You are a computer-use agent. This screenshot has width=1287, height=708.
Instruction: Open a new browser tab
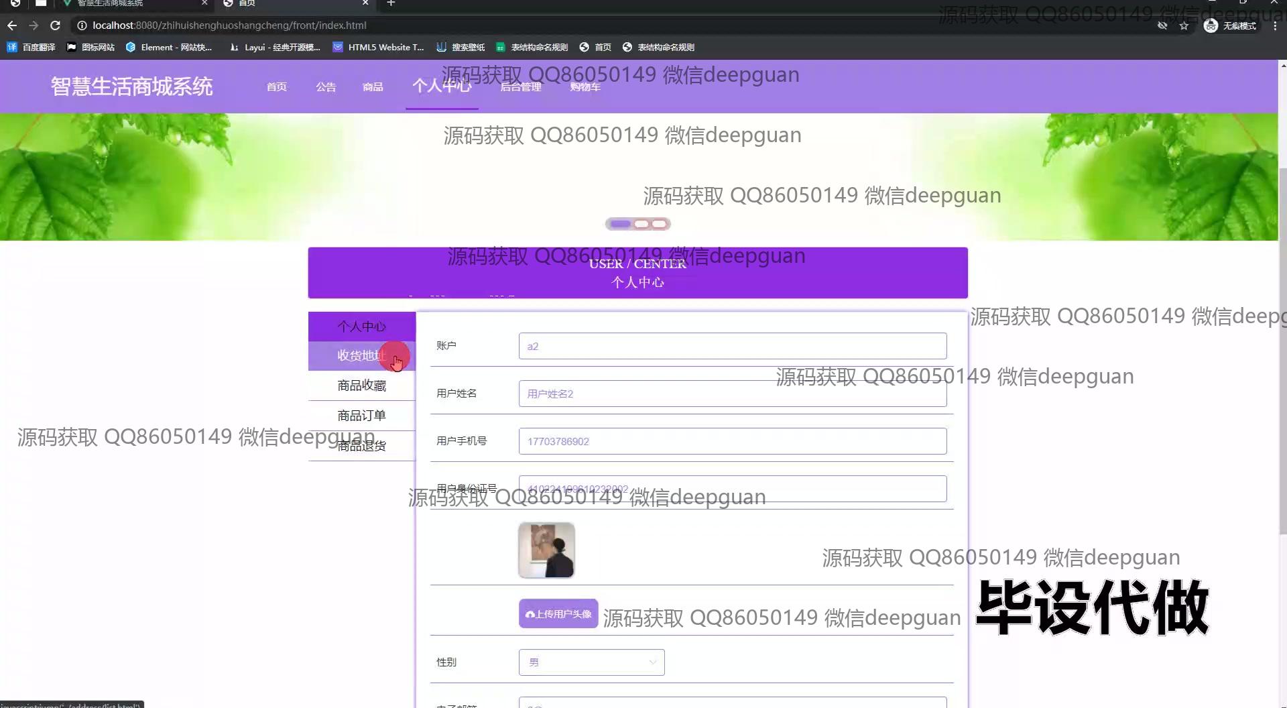pos(391,3)
